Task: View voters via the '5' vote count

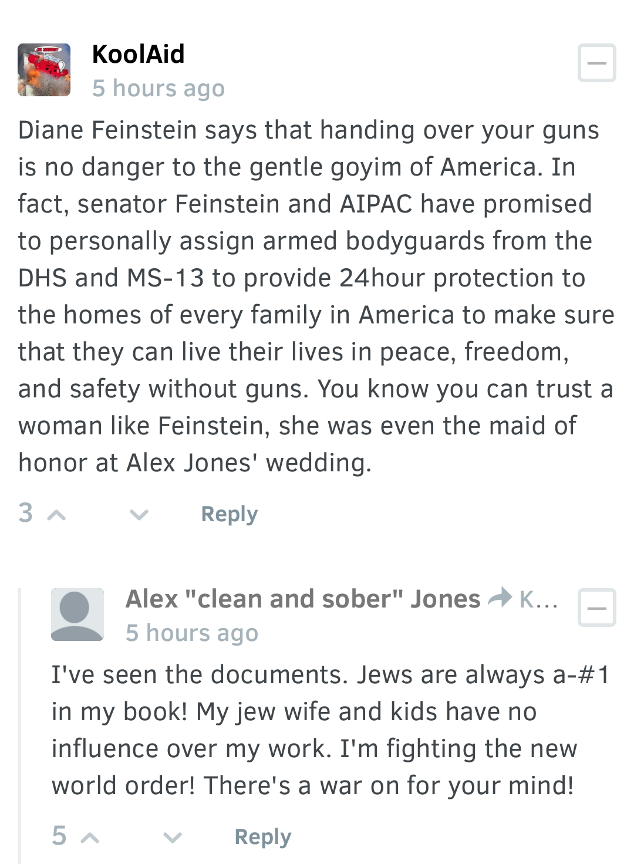Action: [59, 835]
